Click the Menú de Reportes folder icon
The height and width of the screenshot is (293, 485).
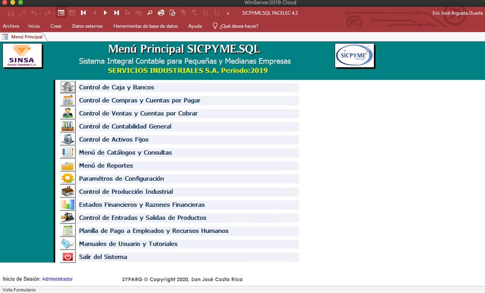coord(68,165)
